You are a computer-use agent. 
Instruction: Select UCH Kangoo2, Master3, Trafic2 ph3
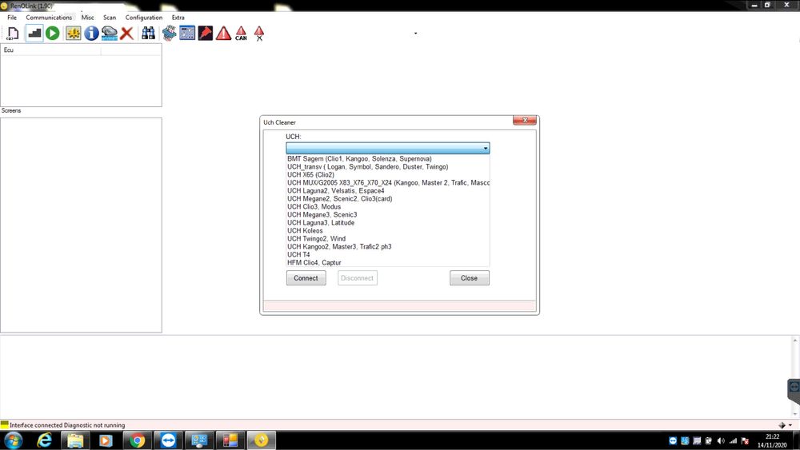[x=388, y=247]
